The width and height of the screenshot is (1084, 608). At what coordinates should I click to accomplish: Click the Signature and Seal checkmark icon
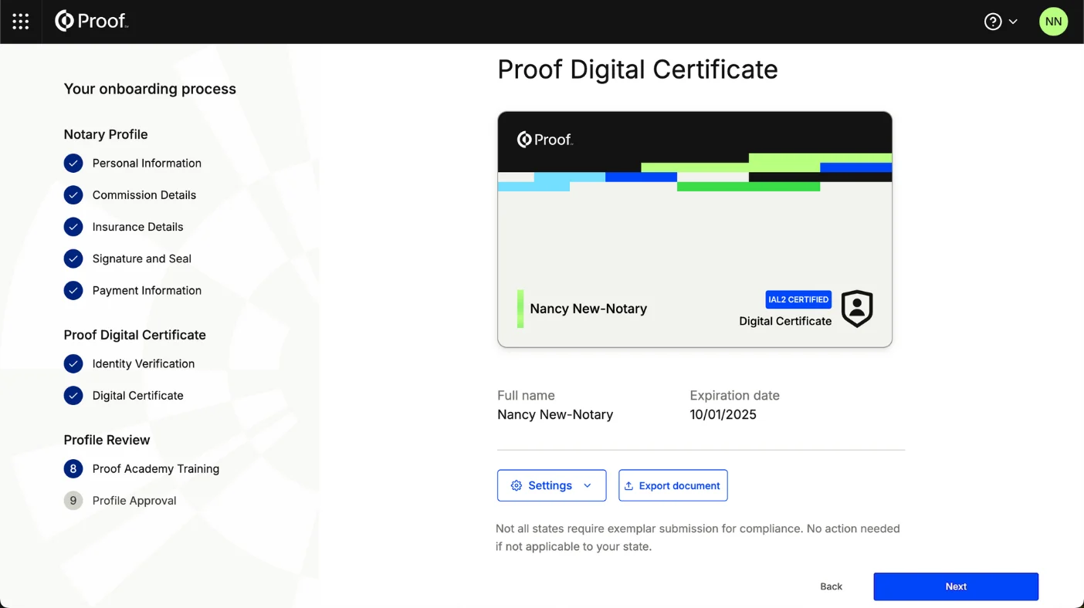[x=73, y=258]
